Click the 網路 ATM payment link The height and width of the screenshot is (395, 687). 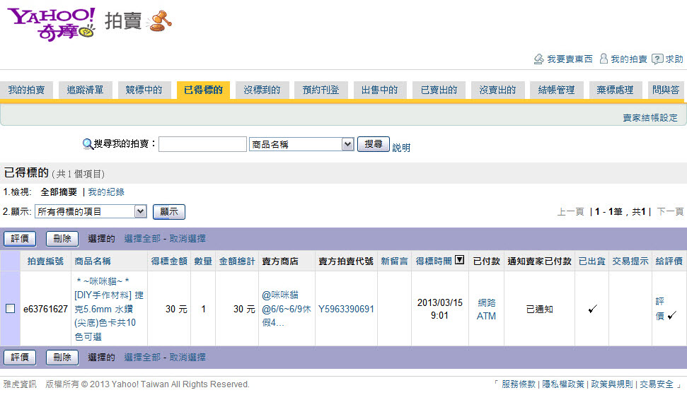click(x=486, y=309)
